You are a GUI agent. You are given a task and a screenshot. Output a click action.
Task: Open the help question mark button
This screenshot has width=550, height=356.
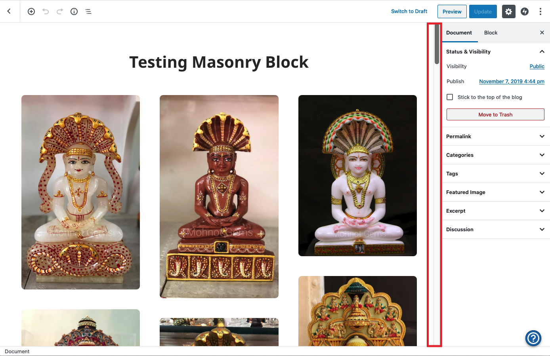[x=533, y=338]
